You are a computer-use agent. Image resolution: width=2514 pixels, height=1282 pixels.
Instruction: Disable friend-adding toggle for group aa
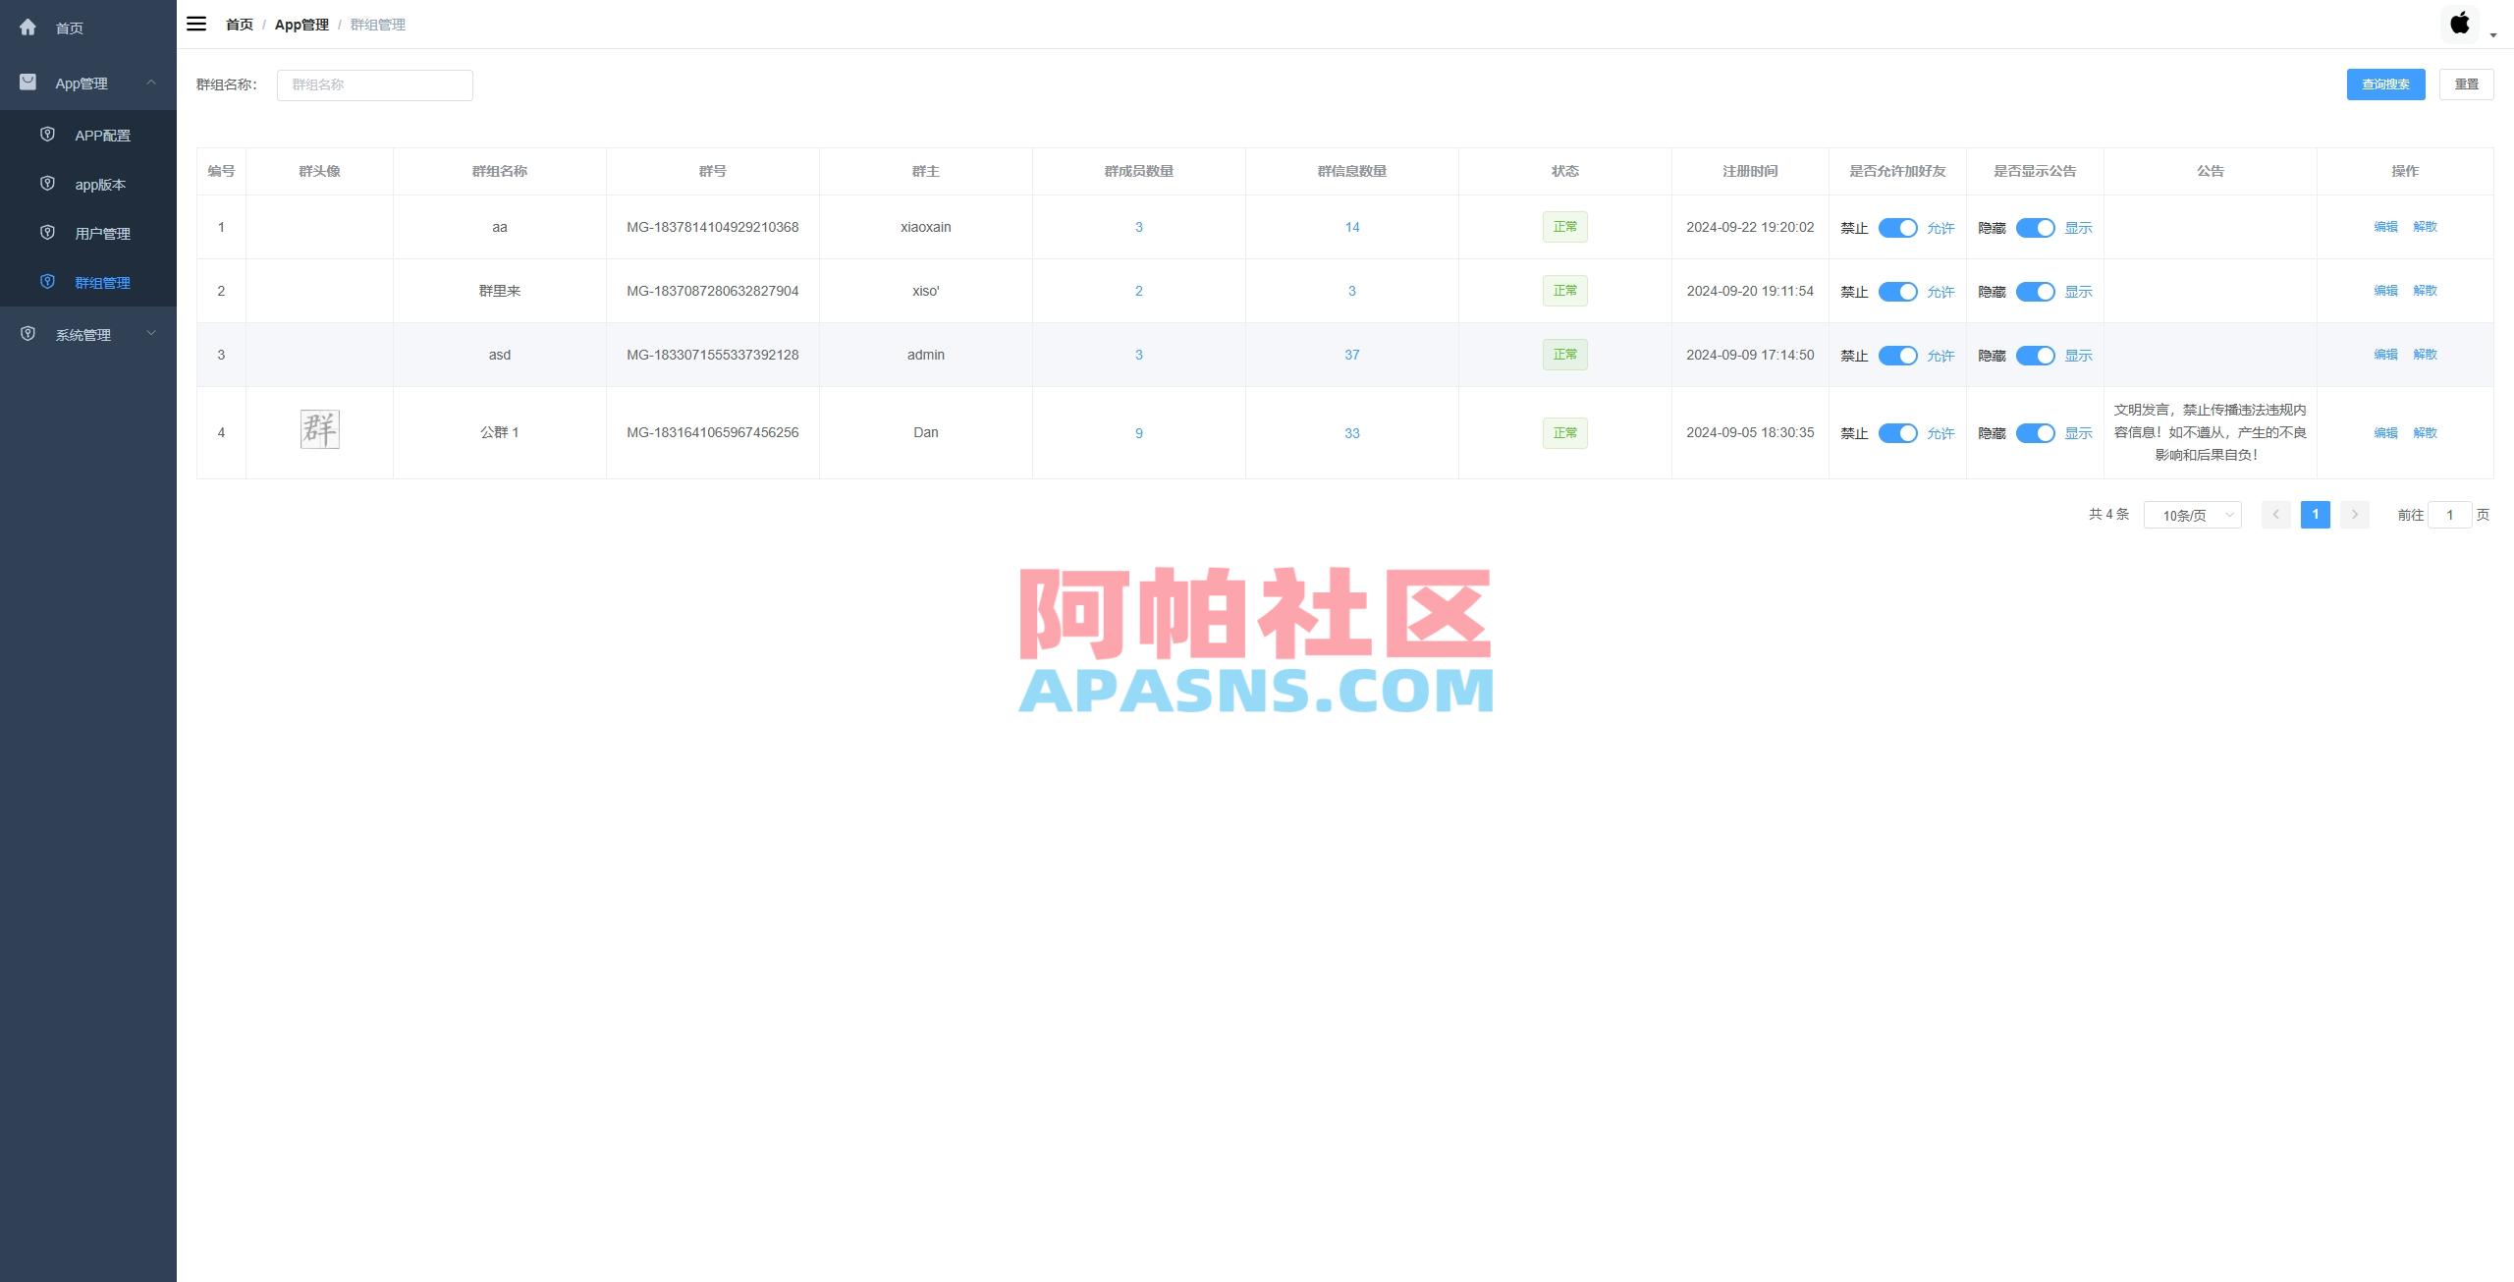[1899, 227]
